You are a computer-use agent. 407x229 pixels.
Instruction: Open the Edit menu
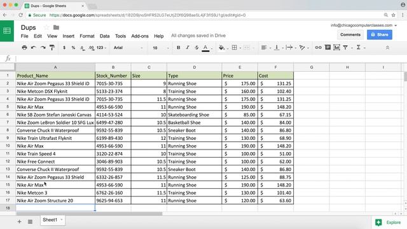pyautogui.click(x=38, y=36)
